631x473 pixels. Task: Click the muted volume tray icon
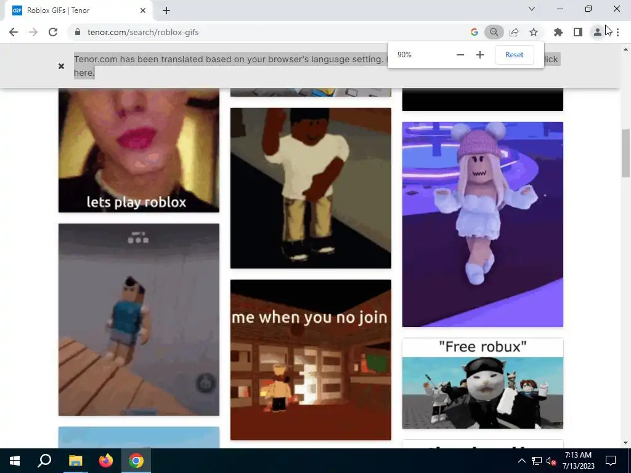pyautogui.click(x=552, y=461)
